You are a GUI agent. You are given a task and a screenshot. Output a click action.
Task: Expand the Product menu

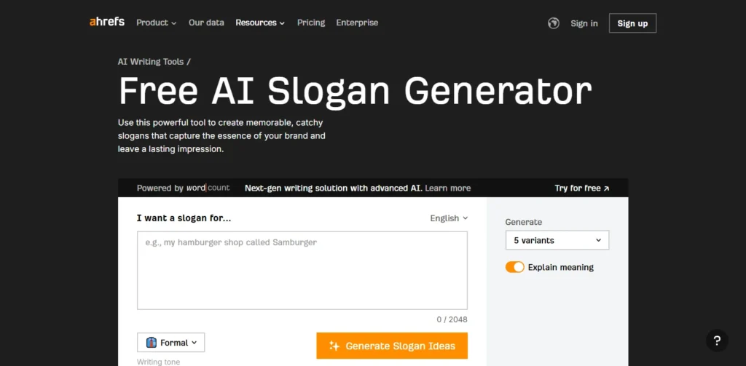157,23
